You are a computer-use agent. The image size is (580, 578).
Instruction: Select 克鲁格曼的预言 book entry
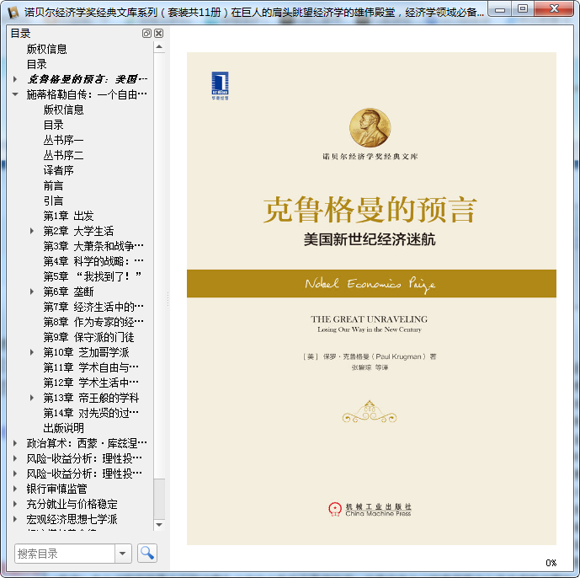pos(87,79)
